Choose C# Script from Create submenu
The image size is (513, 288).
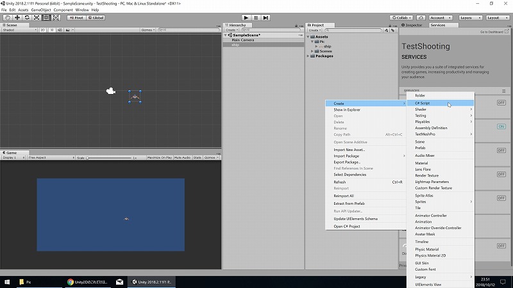(x=441, y=103)
